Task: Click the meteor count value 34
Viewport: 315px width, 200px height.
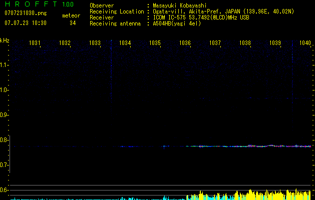Action: pyautogui.click(x=73, y=23)
